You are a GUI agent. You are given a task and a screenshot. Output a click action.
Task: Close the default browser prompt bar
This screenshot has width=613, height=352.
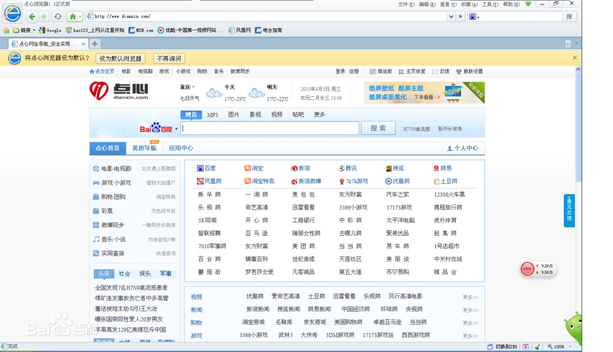click(574, 58)
